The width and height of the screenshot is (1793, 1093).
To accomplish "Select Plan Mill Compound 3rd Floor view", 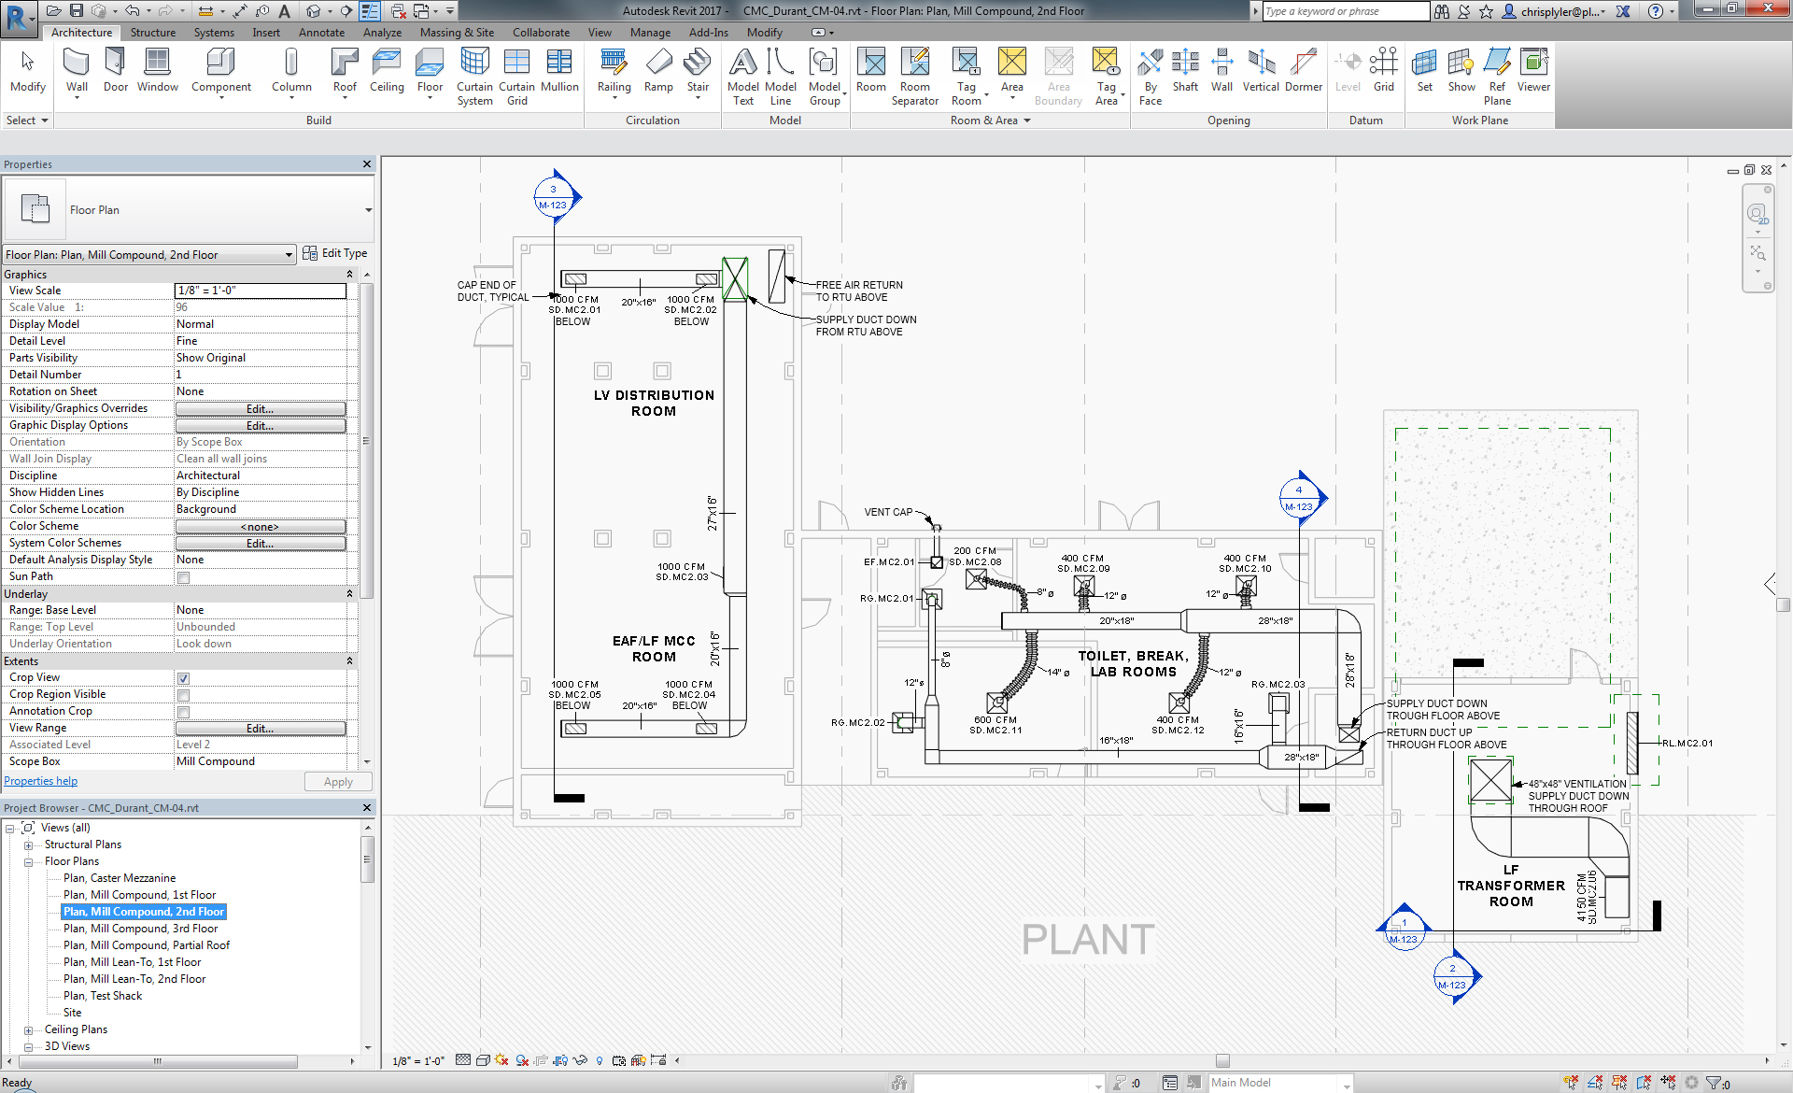I will pos(141,928).
